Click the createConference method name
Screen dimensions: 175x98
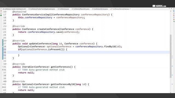[48, 29]
